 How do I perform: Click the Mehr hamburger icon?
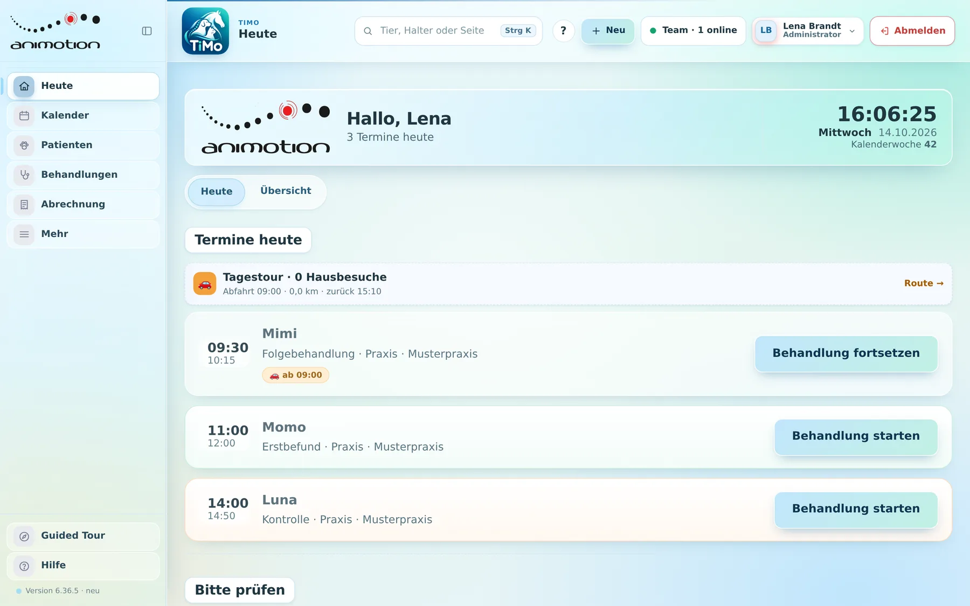(x=24, y=234)
